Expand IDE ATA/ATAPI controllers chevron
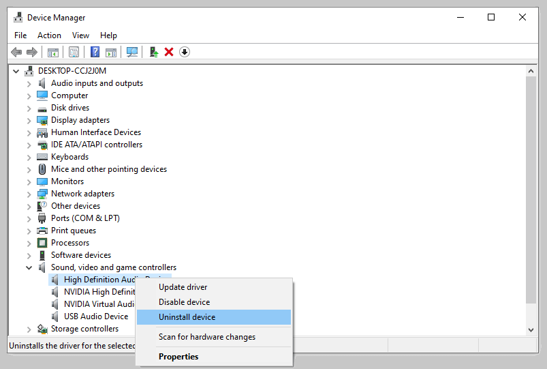This screenshot has height=369, width=547. (x=29, y=145)
